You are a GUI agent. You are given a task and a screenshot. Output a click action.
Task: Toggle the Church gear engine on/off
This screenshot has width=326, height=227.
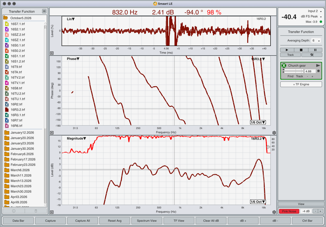pos(284,66)
